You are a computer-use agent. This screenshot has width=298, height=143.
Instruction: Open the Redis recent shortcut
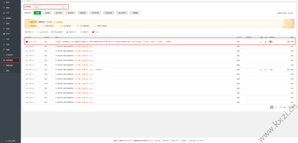click(95, 32)
